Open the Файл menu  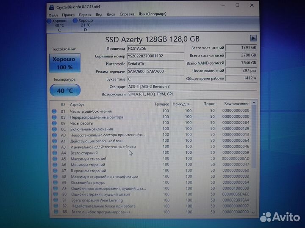pyautogui.click(x=53, y=14)
